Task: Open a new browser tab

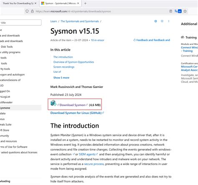Action: [x=85, y=3]
